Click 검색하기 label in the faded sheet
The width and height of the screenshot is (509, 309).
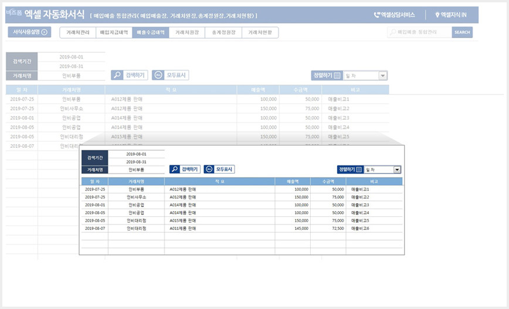pyautogui.click(x=135, y=75)
